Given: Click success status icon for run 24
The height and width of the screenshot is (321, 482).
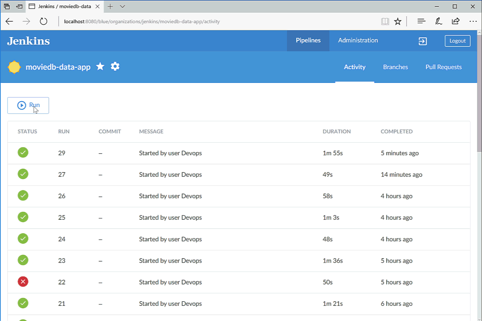Looking at the screenshot, I should [23, 239].
